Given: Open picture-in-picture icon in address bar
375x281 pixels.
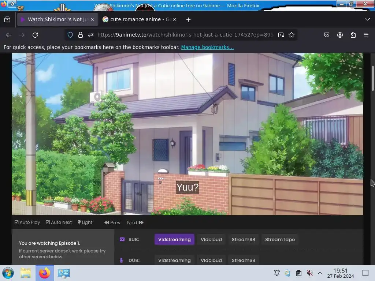Looking at the screenshot, I should (x=281, y=35).
